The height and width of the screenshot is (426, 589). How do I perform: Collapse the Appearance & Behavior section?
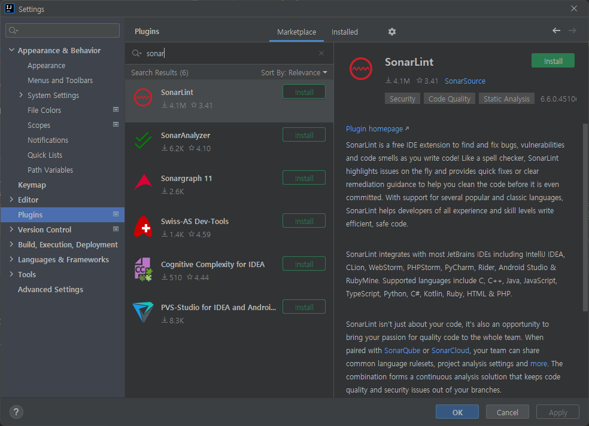(11, 50)
